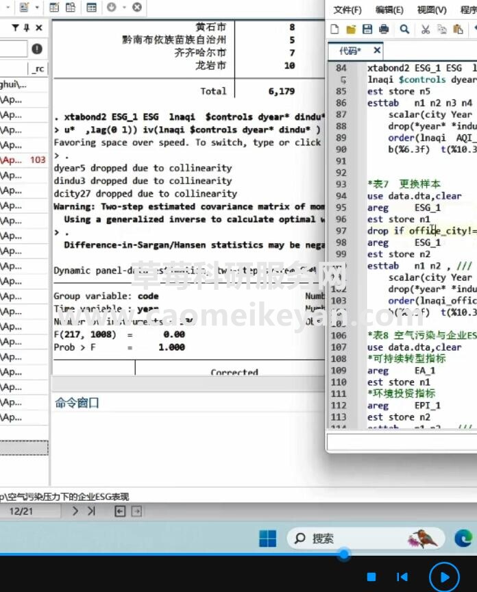The height and width of the screenshot is (592, 477).
Task: Click the 命令窗口 panel title
Action: [77, 403]
